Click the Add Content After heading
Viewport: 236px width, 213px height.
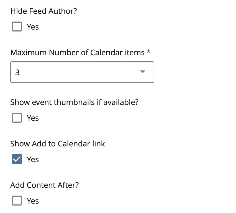point(44,185)
